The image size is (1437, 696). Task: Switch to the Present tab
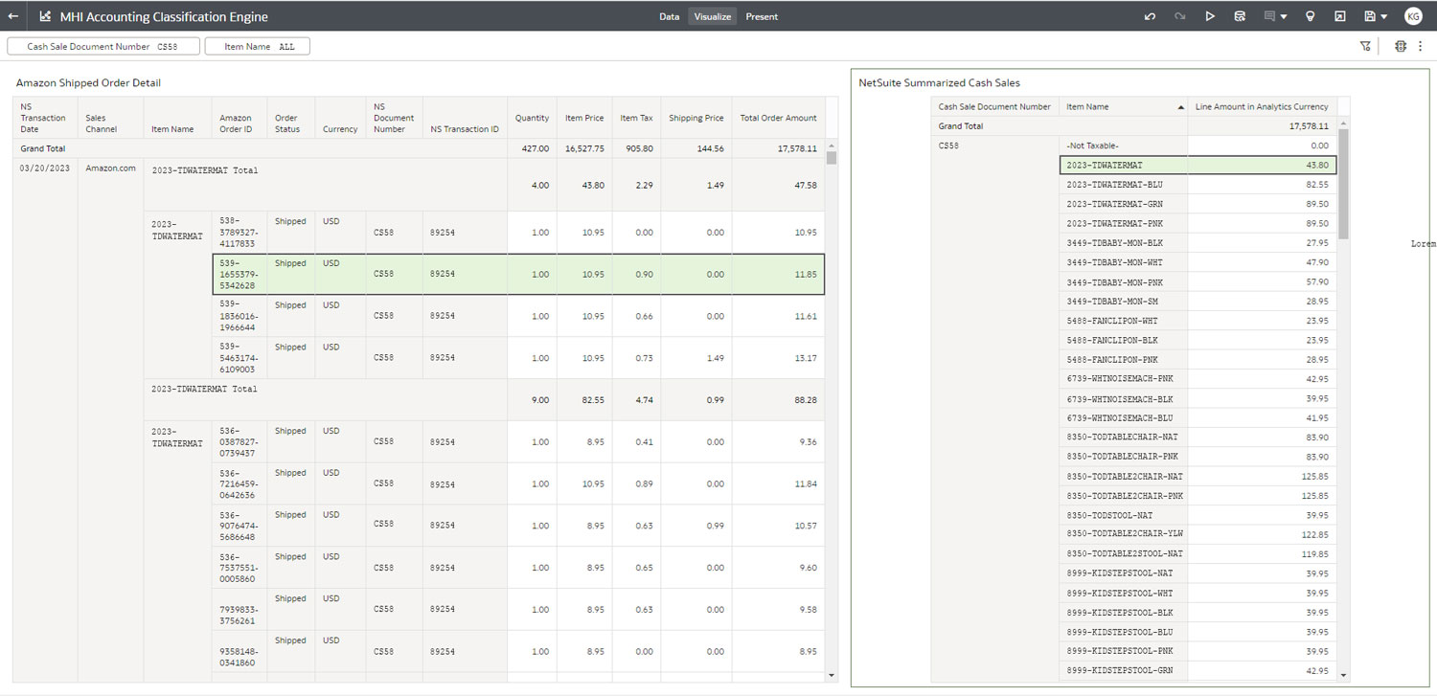click(x=762, y=16)
